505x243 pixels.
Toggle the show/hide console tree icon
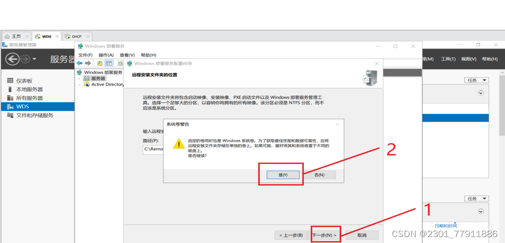pyautogui.click(x=109, y=63)
